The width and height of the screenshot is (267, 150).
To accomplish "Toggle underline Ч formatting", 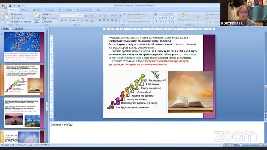I will click(x=70, y=20).
